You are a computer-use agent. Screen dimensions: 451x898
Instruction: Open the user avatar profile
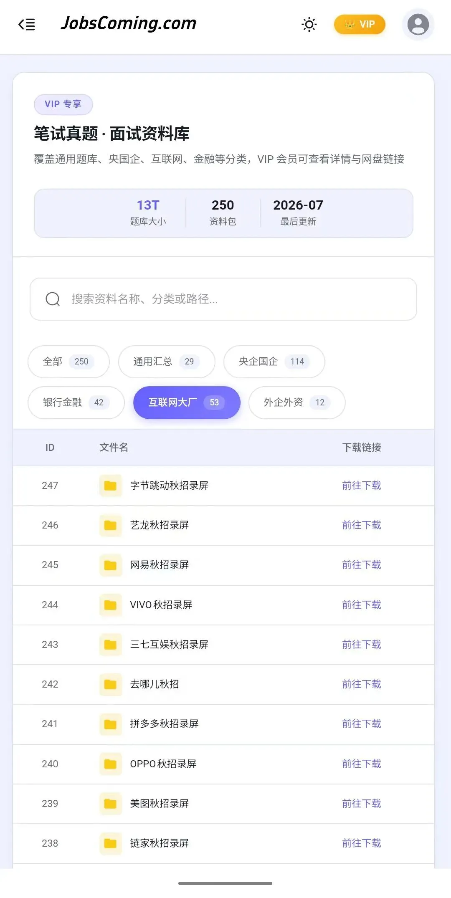point(418,25)
